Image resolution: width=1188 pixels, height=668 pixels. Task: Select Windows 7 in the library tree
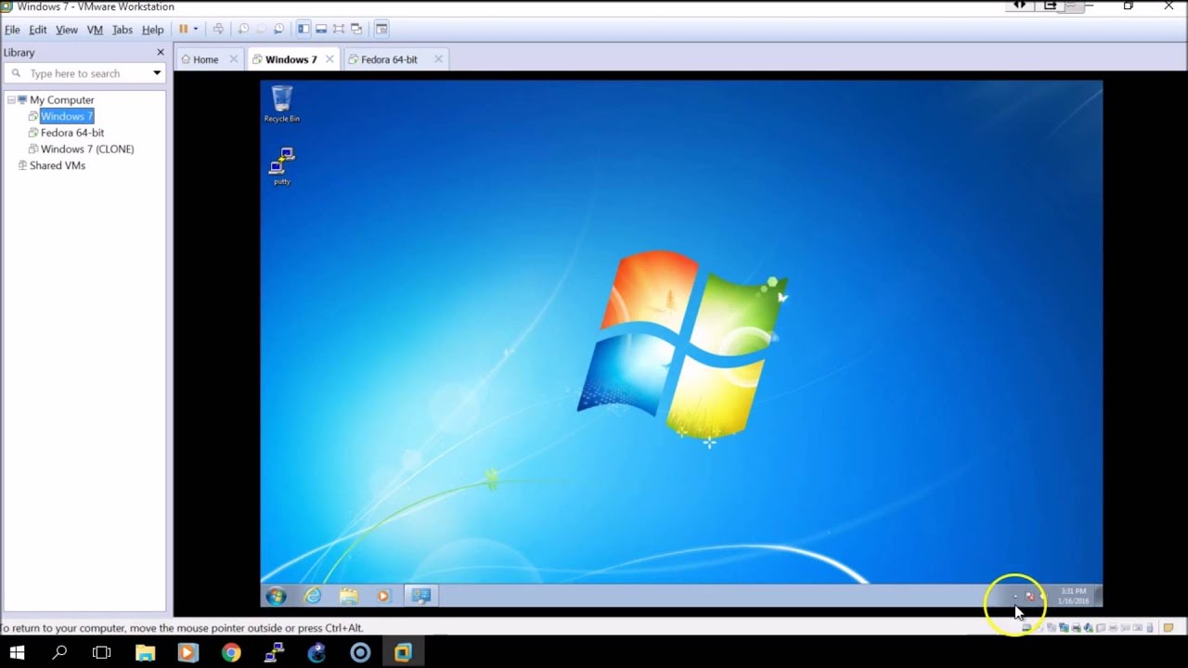pos(67,116)
